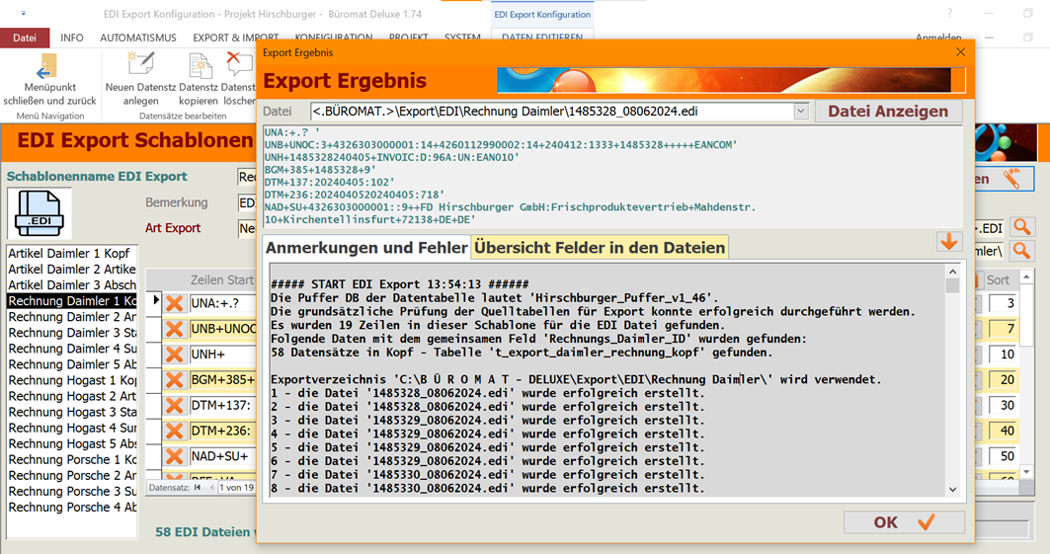1050x554 pixels.
Task: Click the Sort field containing 30
Action: [1004, 406]
